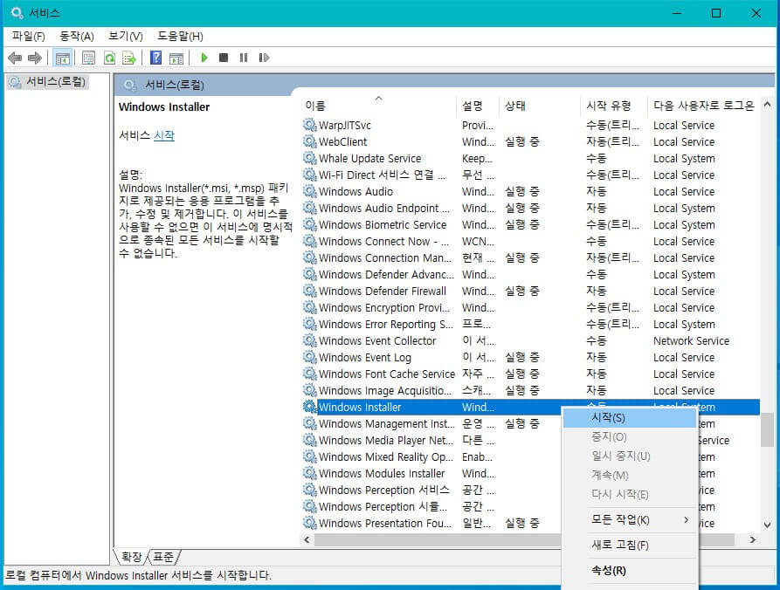Toggle the console tree visibility icon
Screen dimensions: 780x590
tap(62, 58)
